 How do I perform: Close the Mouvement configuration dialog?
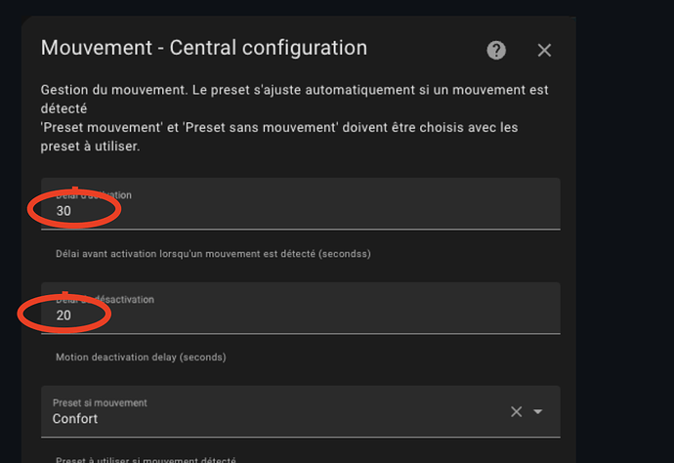[544, 50]
